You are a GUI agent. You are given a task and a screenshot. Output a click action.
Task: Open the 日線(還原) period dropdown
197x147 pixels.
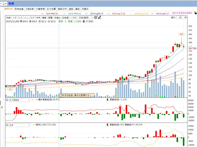pyautogui.click(x=85, y=18)
